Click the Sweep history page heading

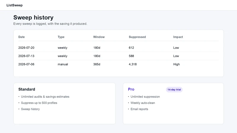[33, 17]
